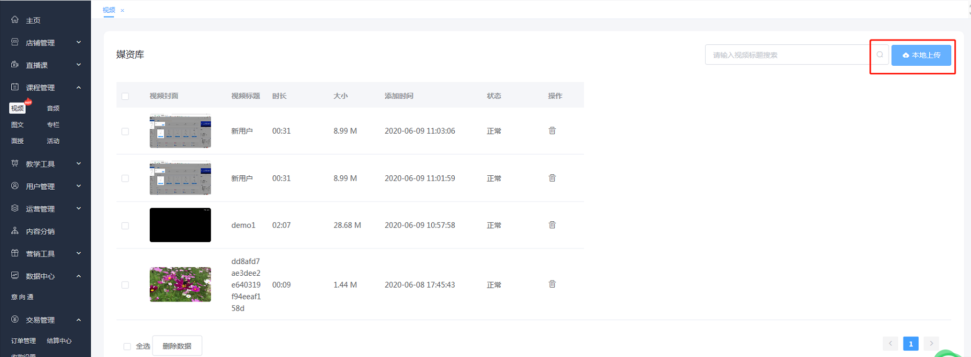
Task: Open the 专栏 submenu item
Action: 53,125
